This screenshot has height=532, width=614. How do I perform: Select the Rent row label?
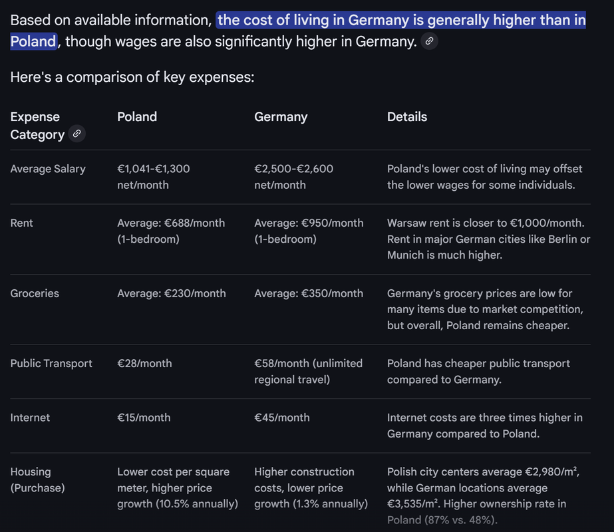tap(22, 223)
